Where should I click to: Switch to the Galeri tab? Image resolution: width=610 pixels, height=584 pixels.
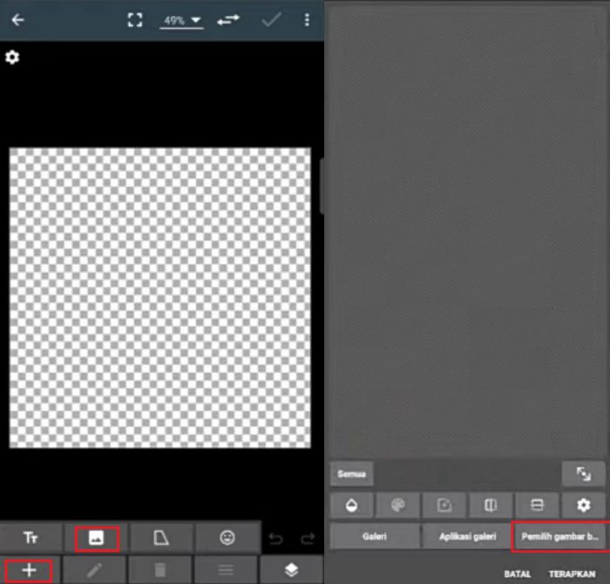375,537
